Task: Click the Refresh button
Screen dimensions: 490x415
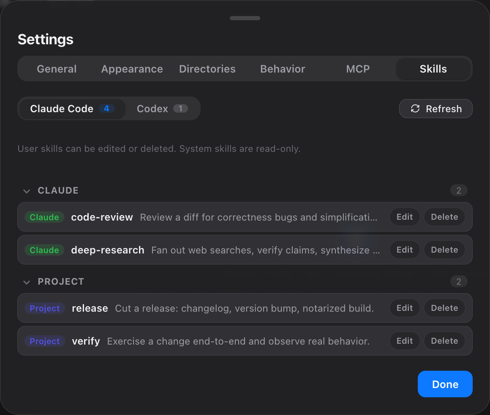Action: (436, 108)
